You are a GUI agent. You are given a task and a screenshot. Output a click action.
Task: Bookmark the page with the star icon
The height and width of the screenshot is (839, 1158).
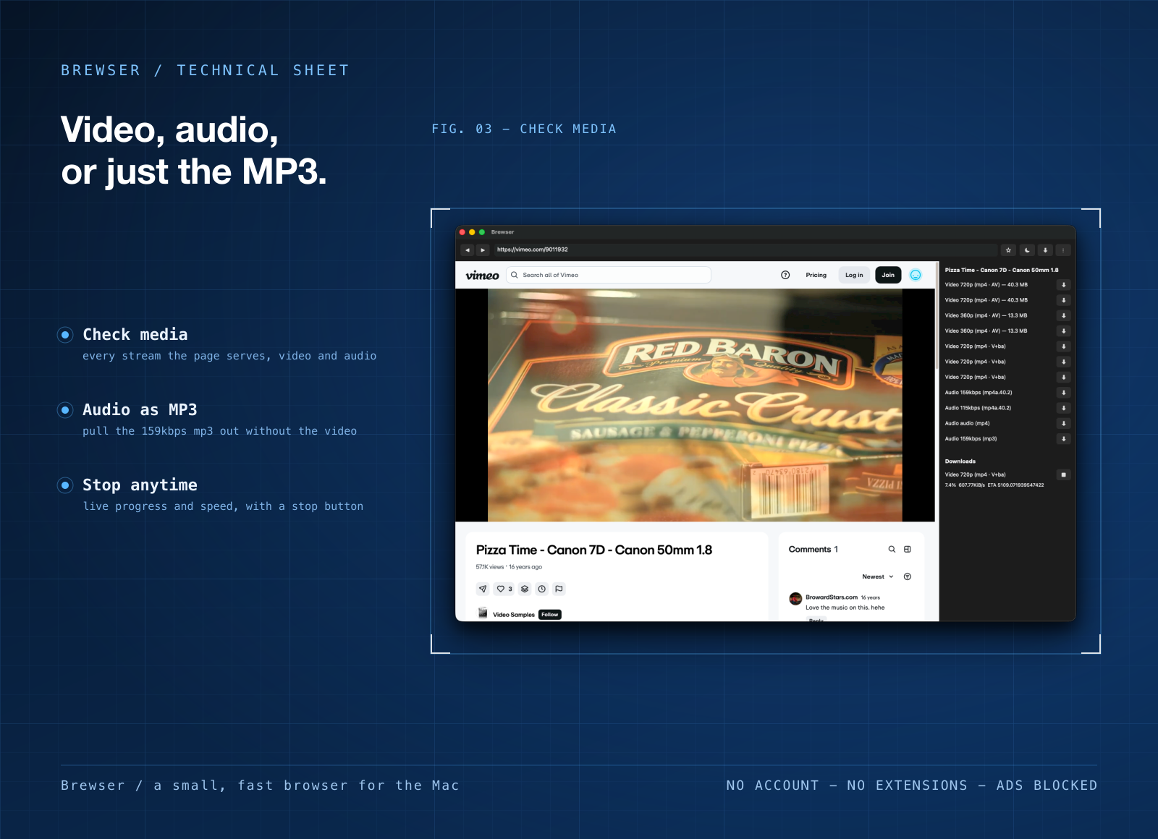coord(1008,250)
